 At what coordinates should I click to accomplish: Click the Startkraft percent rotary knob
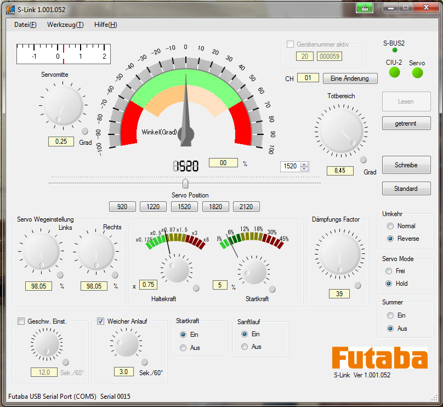coord(254,272)
